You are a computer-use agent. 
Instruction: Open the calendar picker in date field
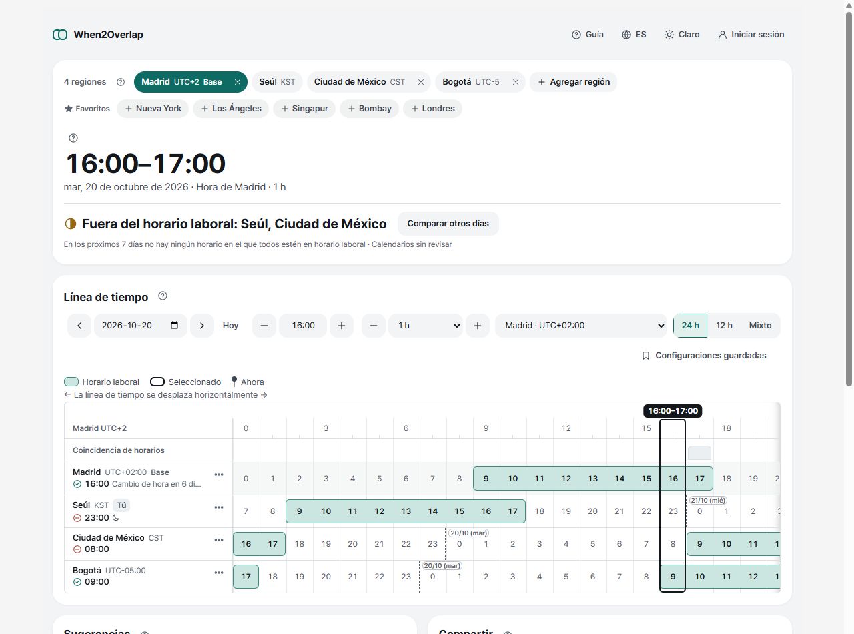click(175, 326)
